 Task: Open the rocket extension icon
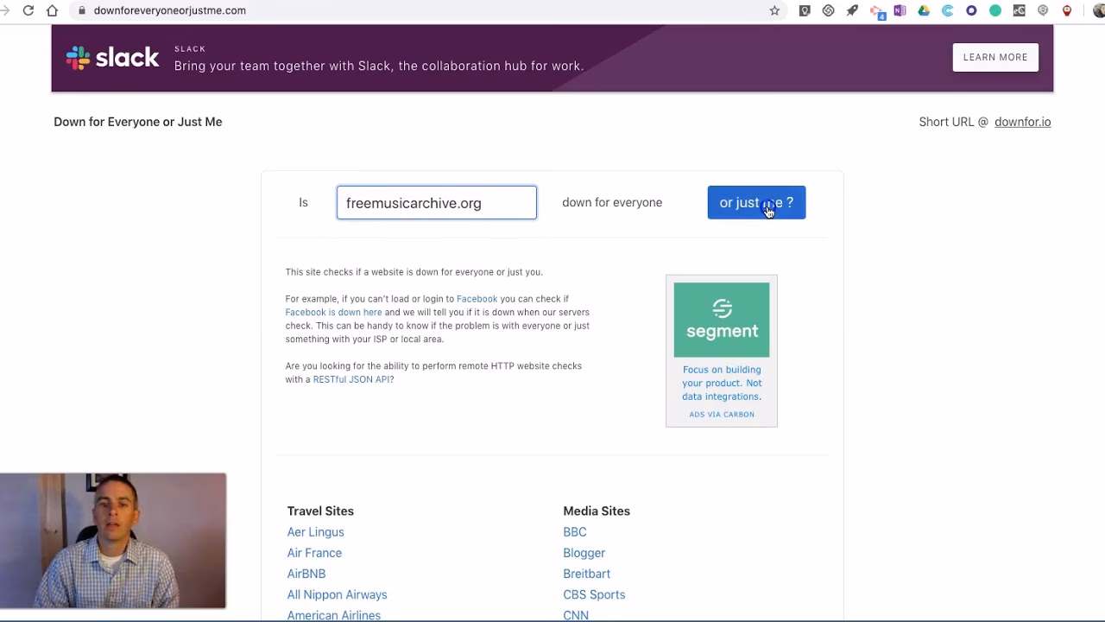point(852,10)
